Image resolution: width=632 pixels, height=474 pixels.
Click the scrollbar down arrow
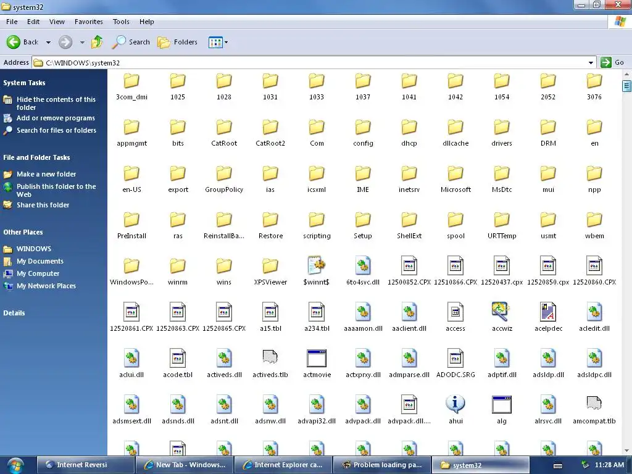626,451
